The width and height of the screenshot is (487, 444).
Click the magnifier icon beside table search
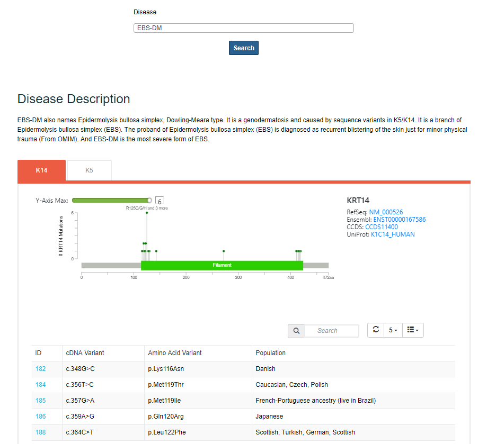coord(296,331)
